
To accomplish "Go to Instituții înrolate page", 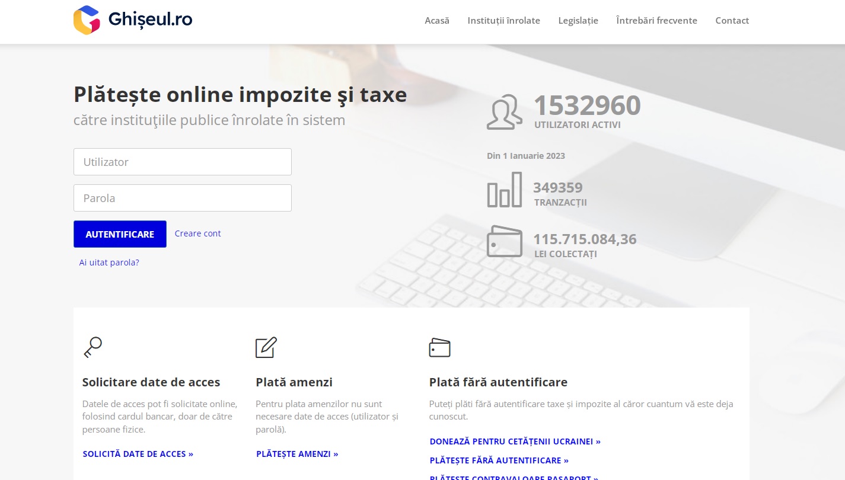I will point(503,21).
